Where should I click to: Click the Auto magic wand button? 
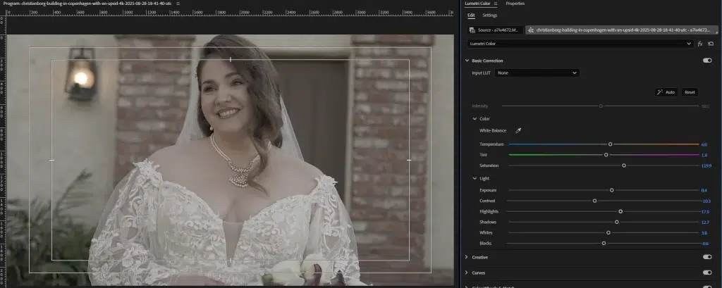point(666,92)
